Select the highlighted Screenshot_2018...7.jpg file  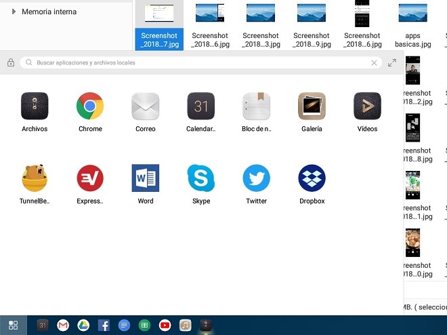pyautogui.click(x=159, y=25)
